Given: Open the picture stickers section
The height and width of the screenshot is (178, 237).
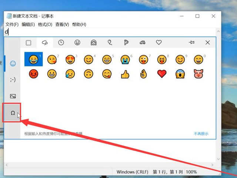Looking at the screenshot, I should pyautogui.click(x=13, y=96).
